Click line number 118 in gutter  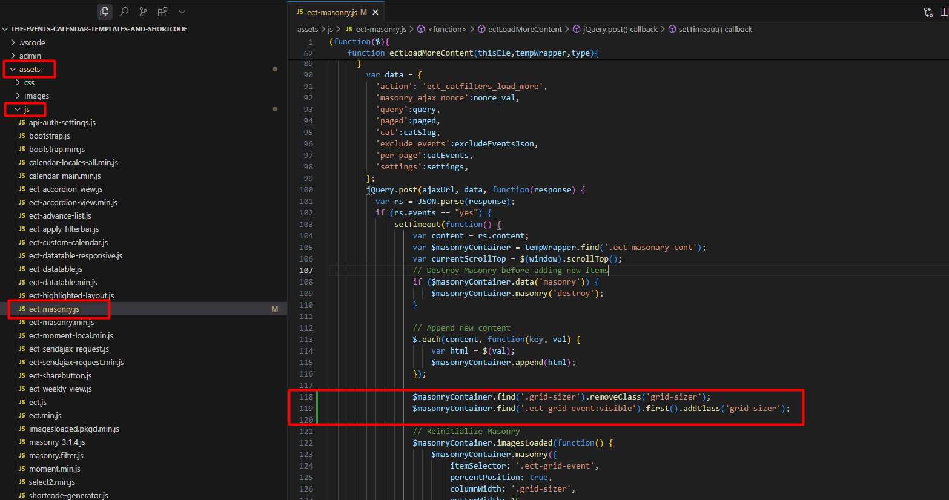click(306, 396)
